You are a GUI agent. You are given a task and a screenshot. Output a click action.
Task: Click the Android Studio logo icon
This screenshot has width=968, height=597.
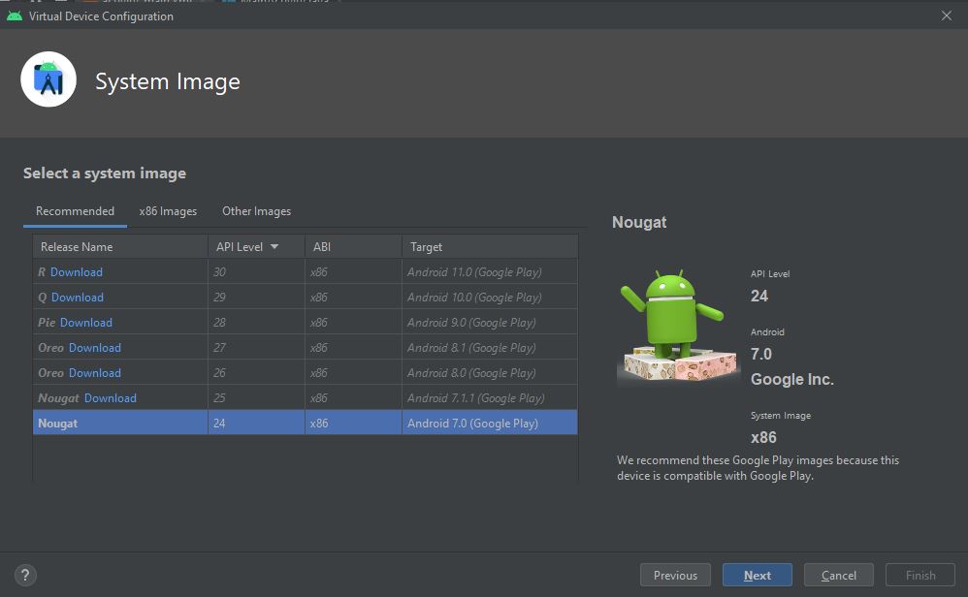(48, 79)
